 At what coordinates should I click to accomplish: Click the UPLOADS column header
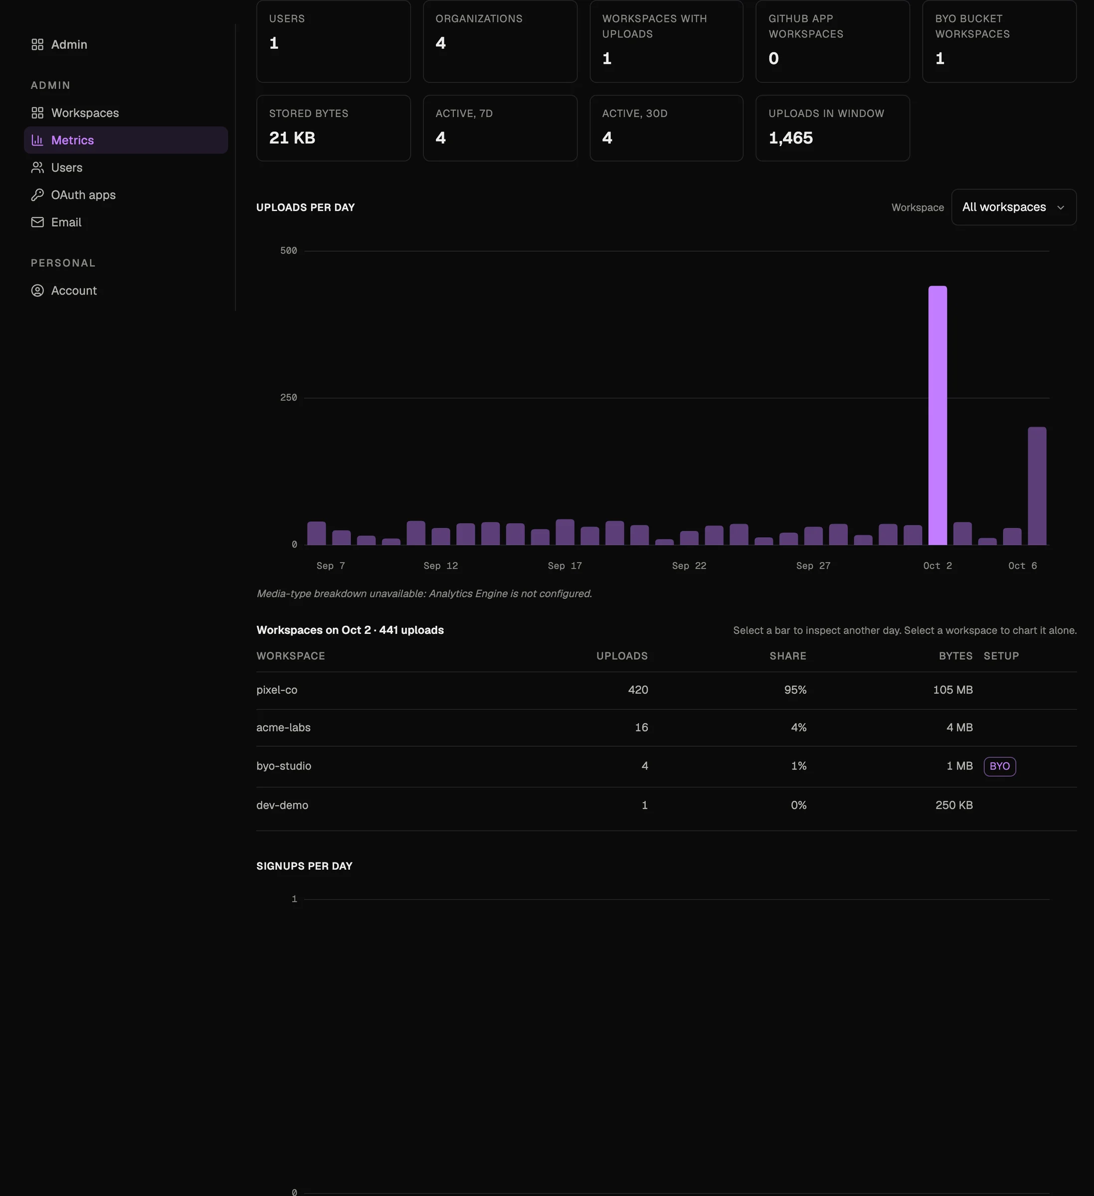click(x=621, y=655)
